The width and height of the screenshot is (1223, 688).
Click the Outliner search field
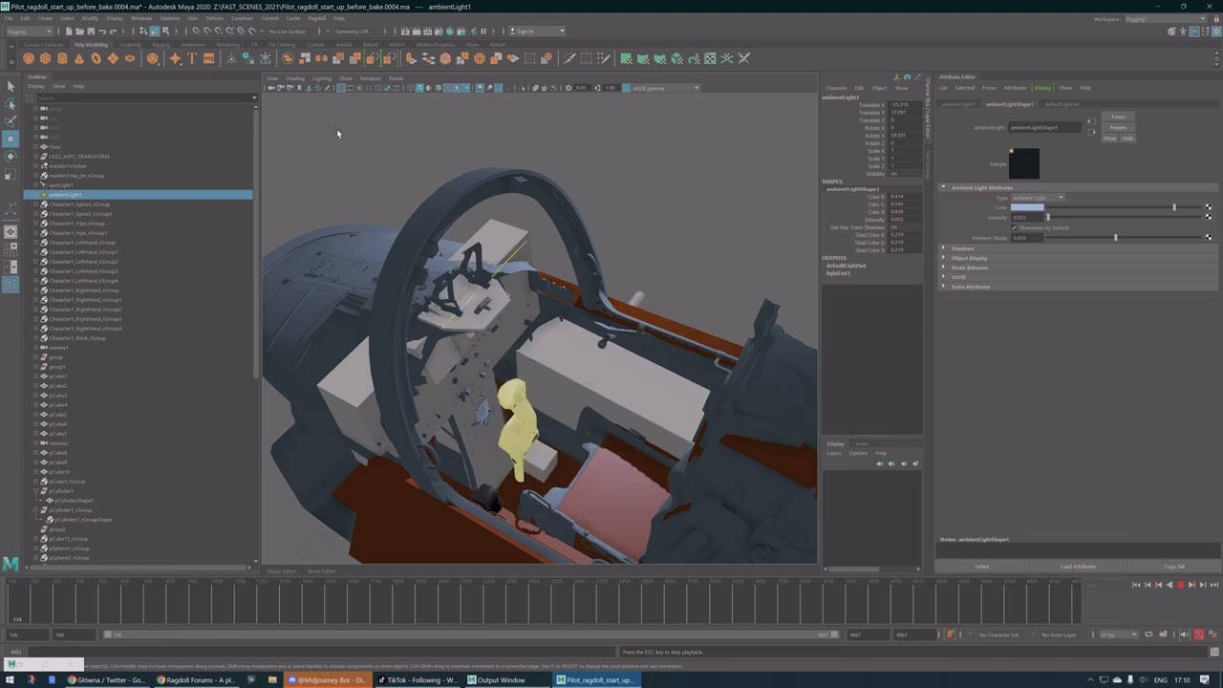pos(143,97)
